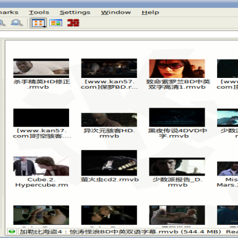This screenshot has height=238, width=238.
Task: Open the Settings menu
Action: 75,12
